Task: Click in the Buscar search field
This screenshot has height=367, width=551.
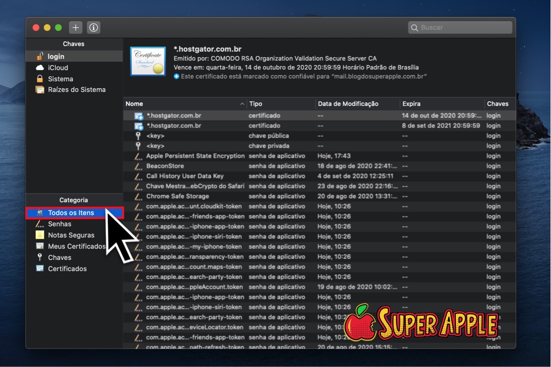Action: click(464, 28)
